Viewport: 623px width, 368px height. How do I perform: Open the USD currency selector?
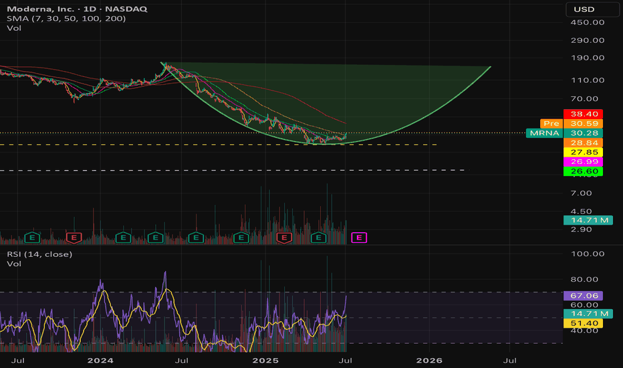click(x=592, y=9)
